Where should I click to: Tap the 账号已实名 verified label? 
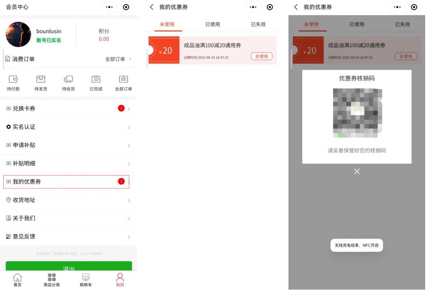[49, 40]
